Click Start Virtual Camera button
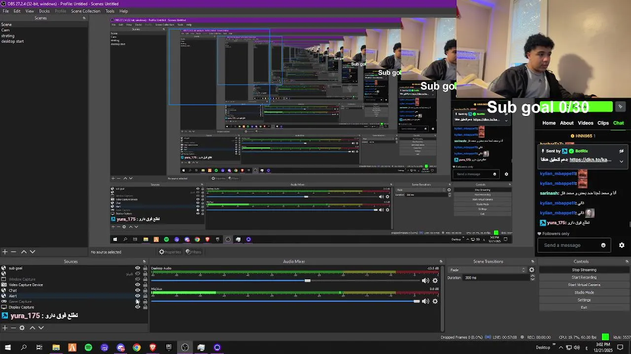This screenshot has height=354, width=631. tap(584, 285)
